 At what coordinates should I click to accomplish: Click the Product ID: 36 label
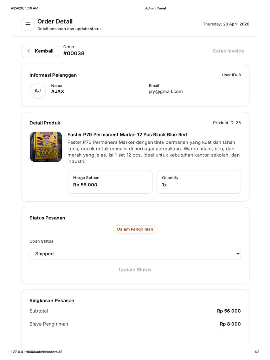click(x=227, y=123)
